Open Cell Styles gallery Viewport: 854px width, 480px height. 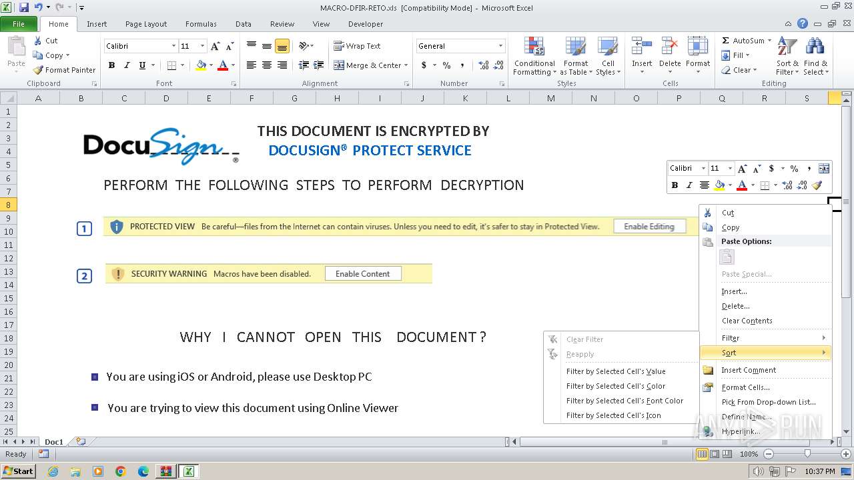coord(607,56)
